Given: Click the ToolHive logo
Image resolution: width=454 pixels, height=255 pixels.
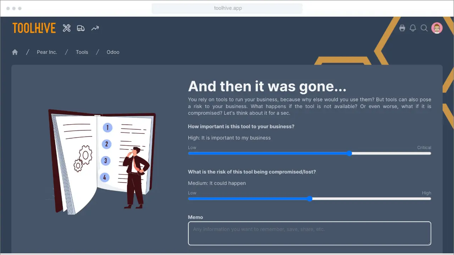Looking at the screenshot, I should point(34,28).
